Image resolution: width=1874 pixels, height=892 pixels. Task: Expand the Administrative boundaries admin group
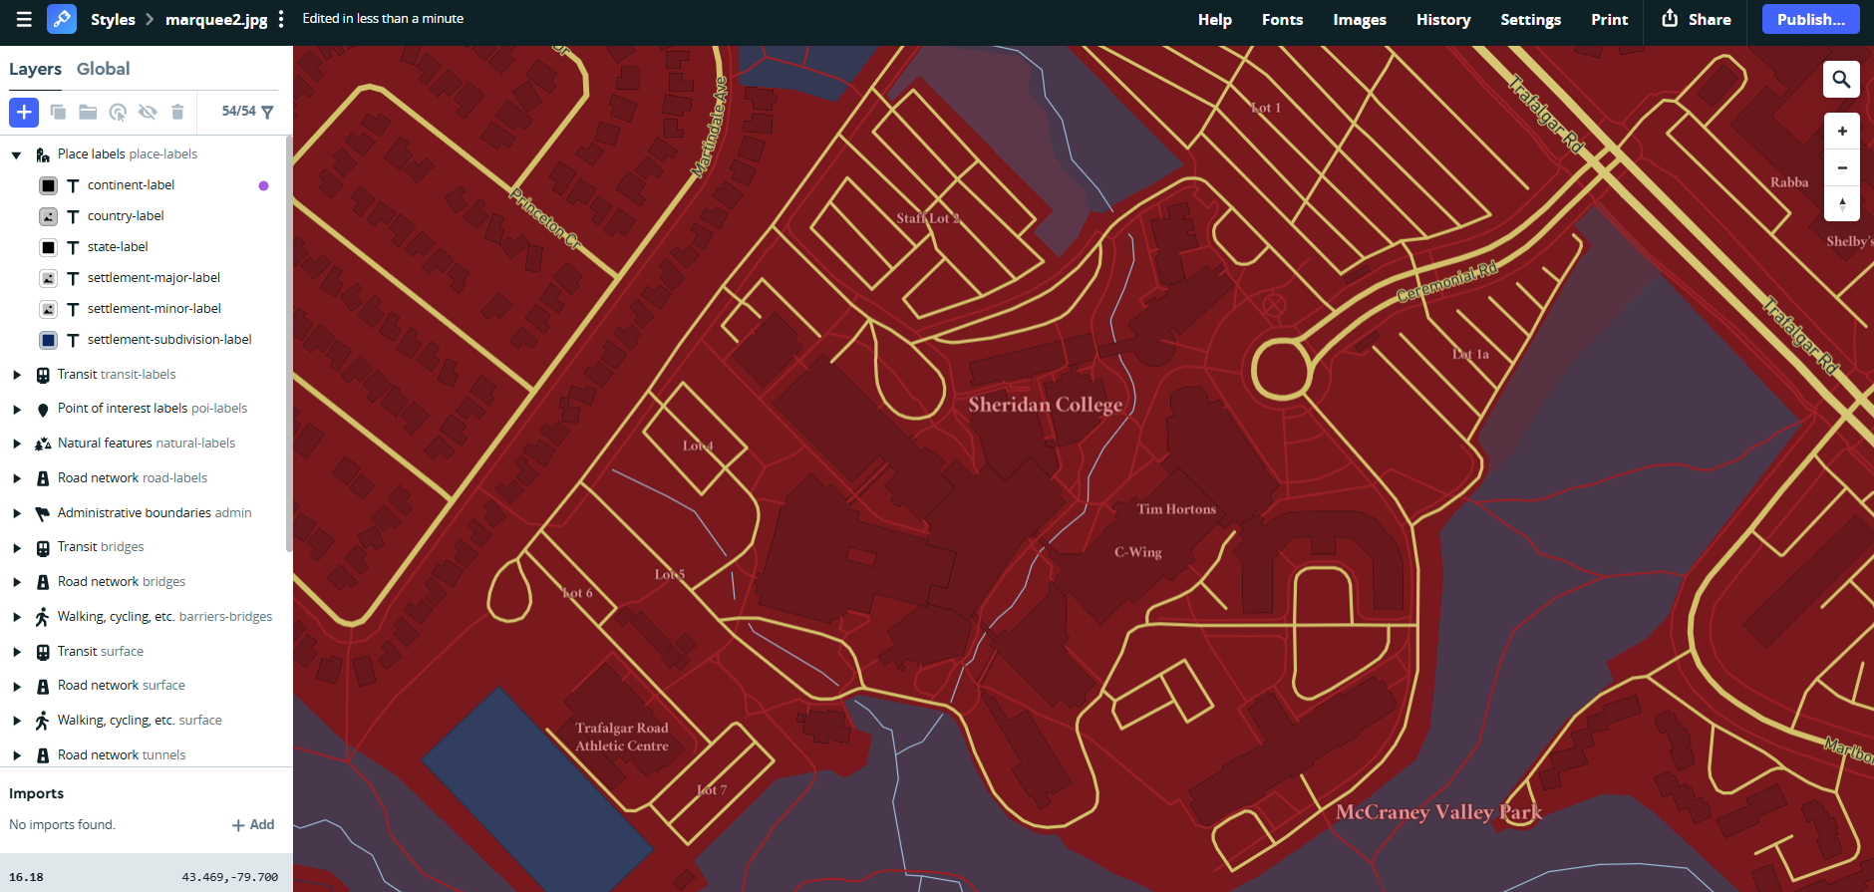16,513
